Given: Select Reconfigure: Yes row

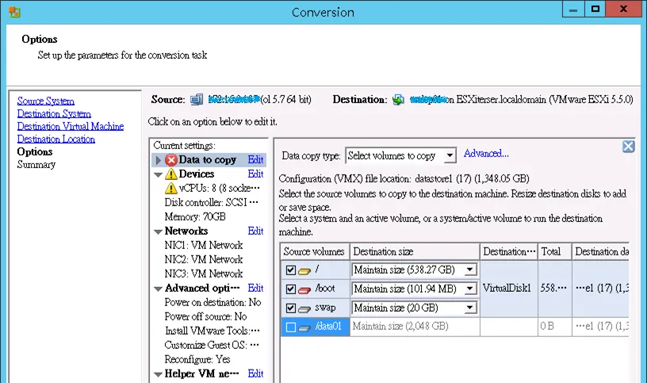Looking at the screenshot, I should click(x=197, y=359).
